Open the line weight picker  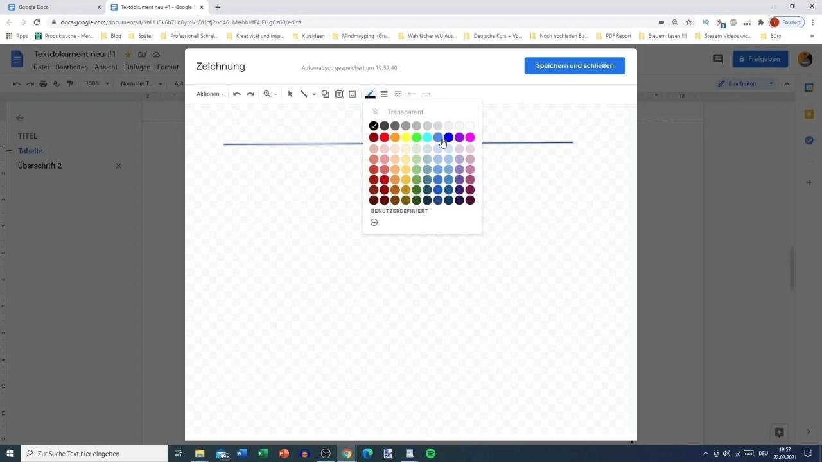[x=384, y=94]
